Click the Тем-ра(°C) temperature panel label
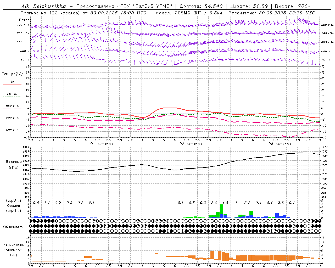 (x=12, y=74)
